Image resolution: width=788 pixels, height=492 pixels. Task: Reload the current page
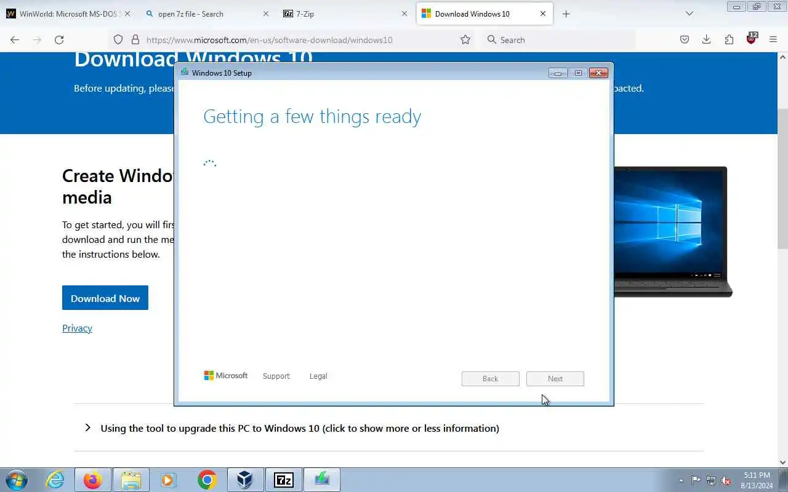click(59, 39)
